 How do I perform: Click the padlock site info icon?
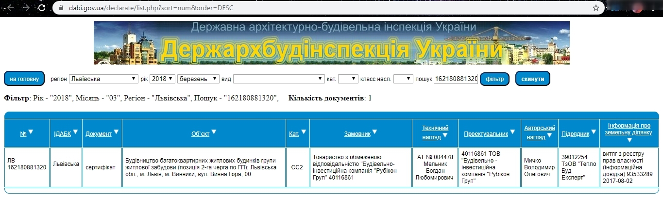61,8
